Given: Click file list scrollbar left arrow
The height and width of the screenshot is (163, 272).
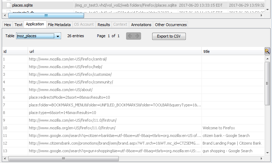Looking at the screenshot, I should tap(5, 16).
